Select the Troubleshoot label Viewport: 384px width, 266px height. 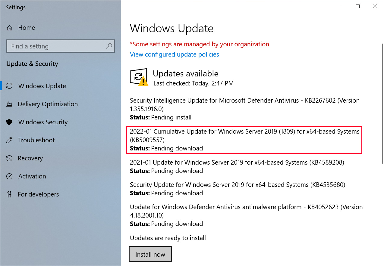[36, 140]
